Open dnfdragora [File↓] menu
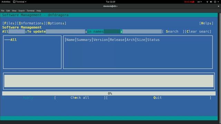 (9, 23)
